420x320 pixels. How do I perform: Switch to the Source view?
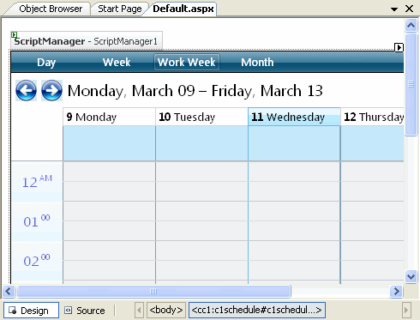(x=85, y=311)
